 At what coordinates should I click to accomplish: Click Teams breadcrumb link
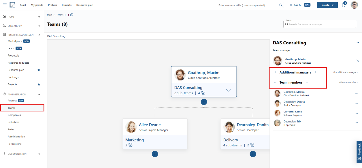tap(60, 15)
